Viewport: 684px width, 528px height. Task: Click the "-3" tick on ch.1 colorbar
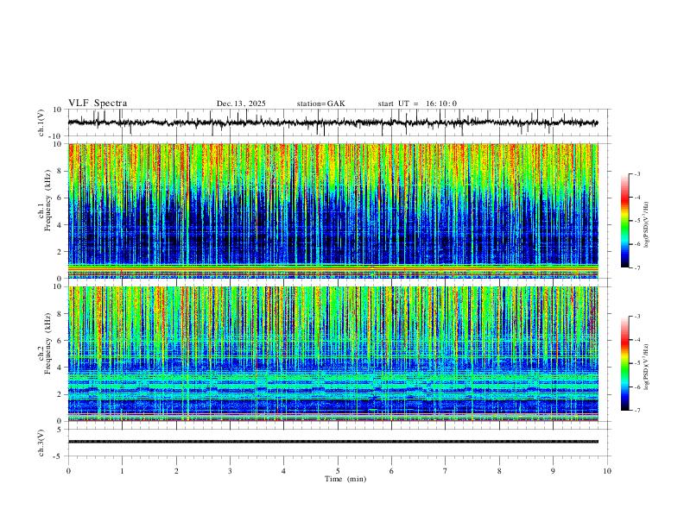(636, 173)
